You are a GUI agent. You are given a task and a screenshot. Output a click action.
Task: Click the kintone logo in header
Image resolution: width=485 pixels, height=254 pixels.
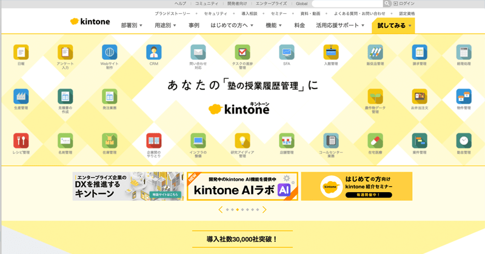[x=90, y=21]
